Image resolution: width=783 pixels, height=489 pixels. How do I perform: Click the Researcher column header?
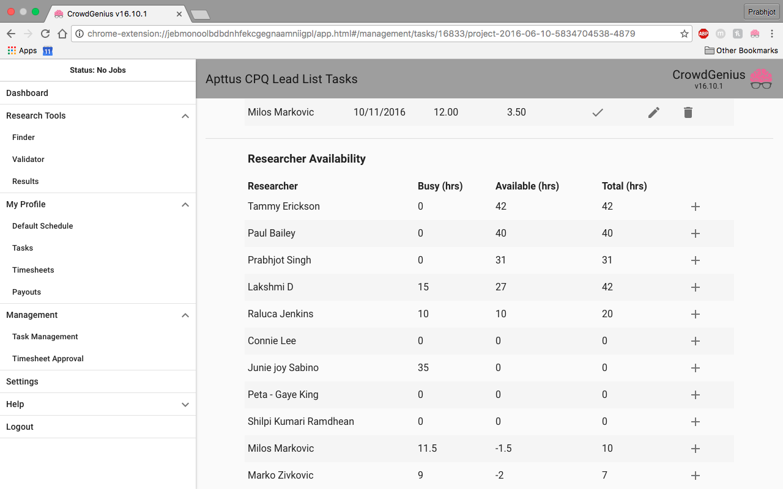point(273,186)
